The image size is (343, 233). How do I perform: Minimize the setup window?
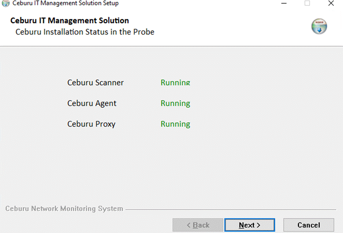(x=284, y=3)
